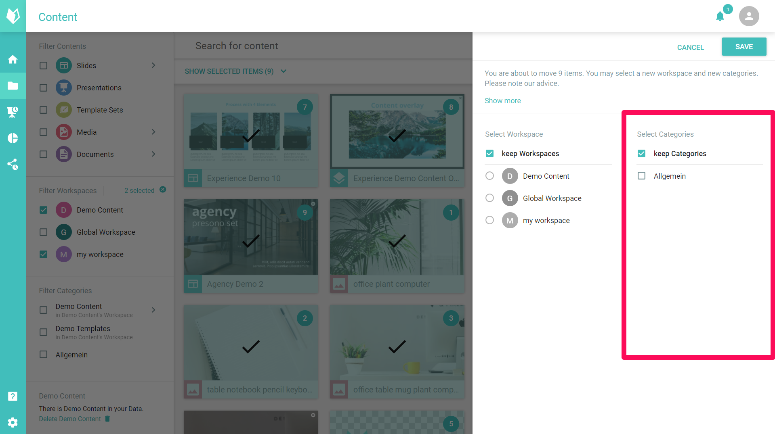Screen dimensions: 775x434
Task: Click the Documents filter icon
Action: (x=64, y=154)
